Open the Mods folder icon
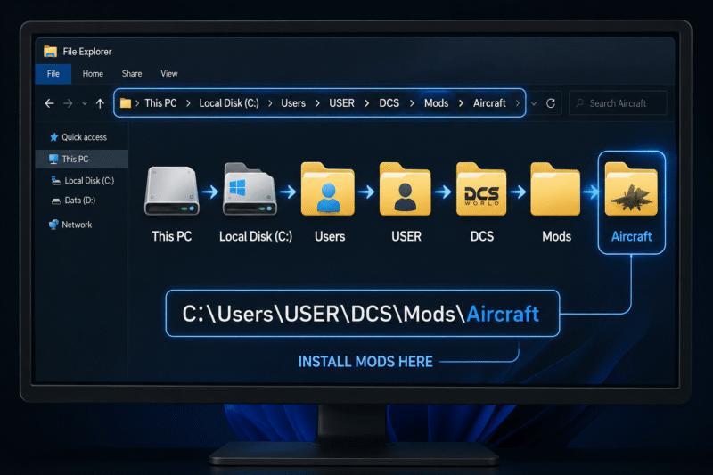 pos(555,189)
